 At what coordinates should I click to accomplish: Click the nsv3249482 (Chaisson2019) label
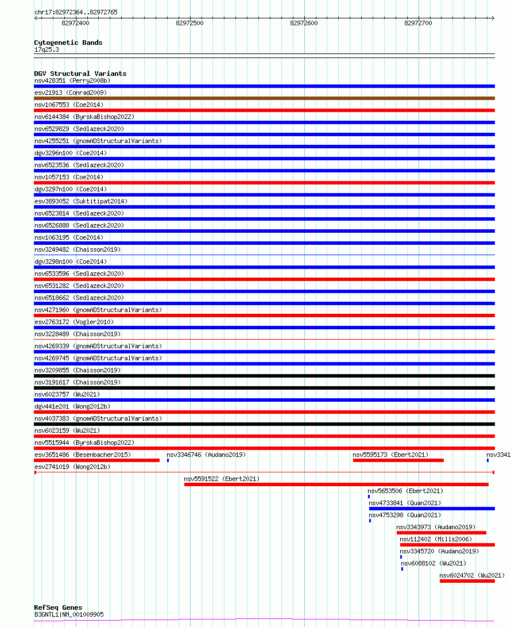pos(78,249)
